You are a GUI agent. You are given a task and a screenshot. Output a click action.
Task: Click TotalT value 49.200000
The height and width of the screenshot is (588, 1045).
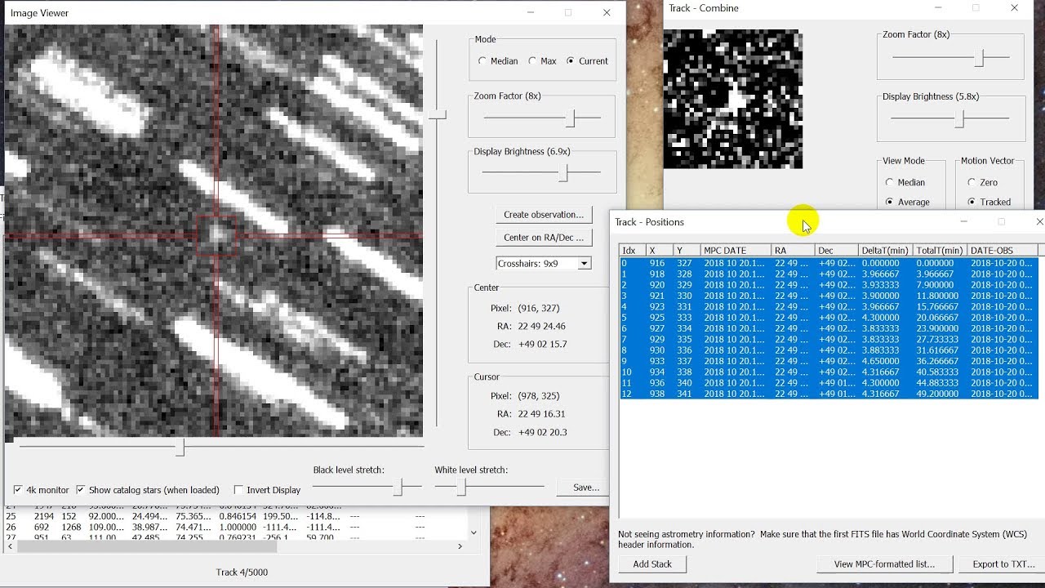point(937,394)
